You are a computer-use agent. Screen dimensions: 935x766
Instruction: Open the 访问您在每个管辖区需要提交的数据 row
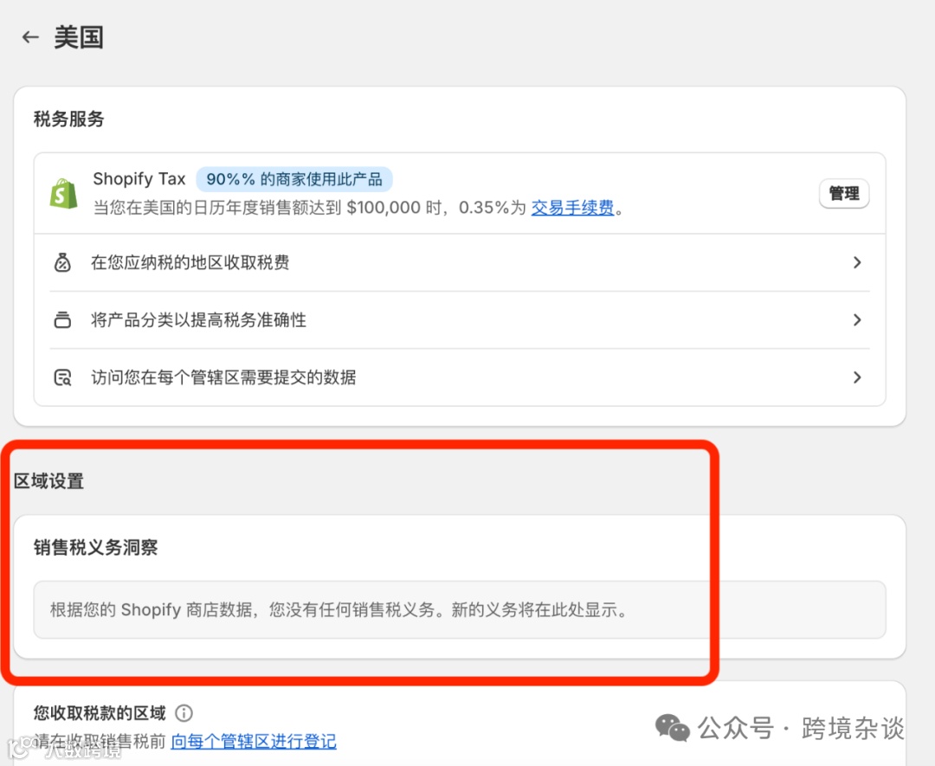(x=460, y=377)
